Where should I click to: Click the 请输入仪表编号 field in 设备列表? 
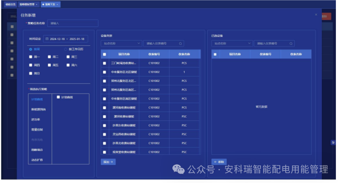[x=163, y=44]
